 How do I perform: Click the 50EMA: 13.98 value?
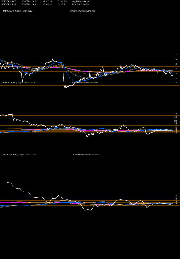coord(9,4)
